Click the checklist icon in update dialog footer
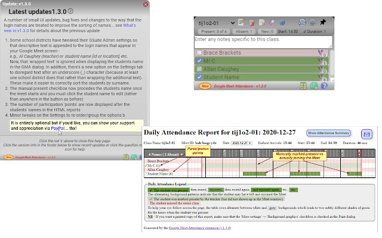Image resolution: width=382 pixels, height=238 pixels. (x=126, y=157)
